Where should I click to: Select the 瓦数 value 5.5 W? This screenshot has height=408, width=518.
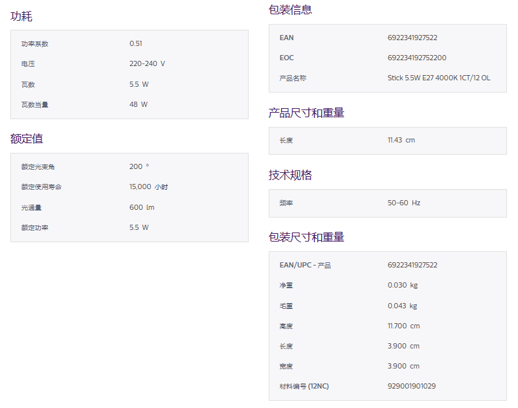coord(139,84)
